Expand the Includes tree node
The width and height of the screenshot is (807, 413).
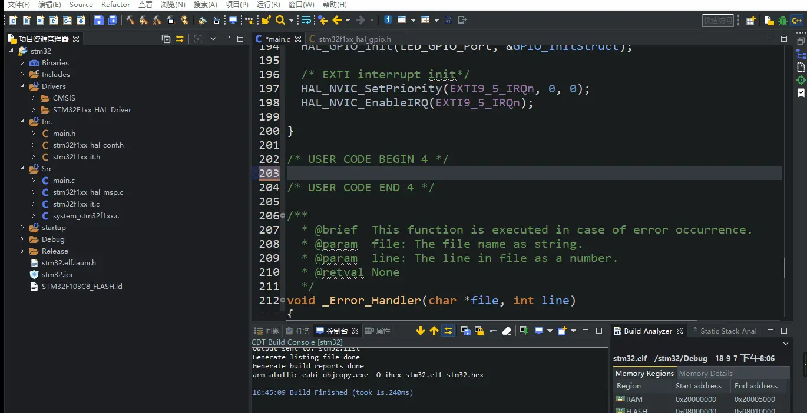(22, 74)
